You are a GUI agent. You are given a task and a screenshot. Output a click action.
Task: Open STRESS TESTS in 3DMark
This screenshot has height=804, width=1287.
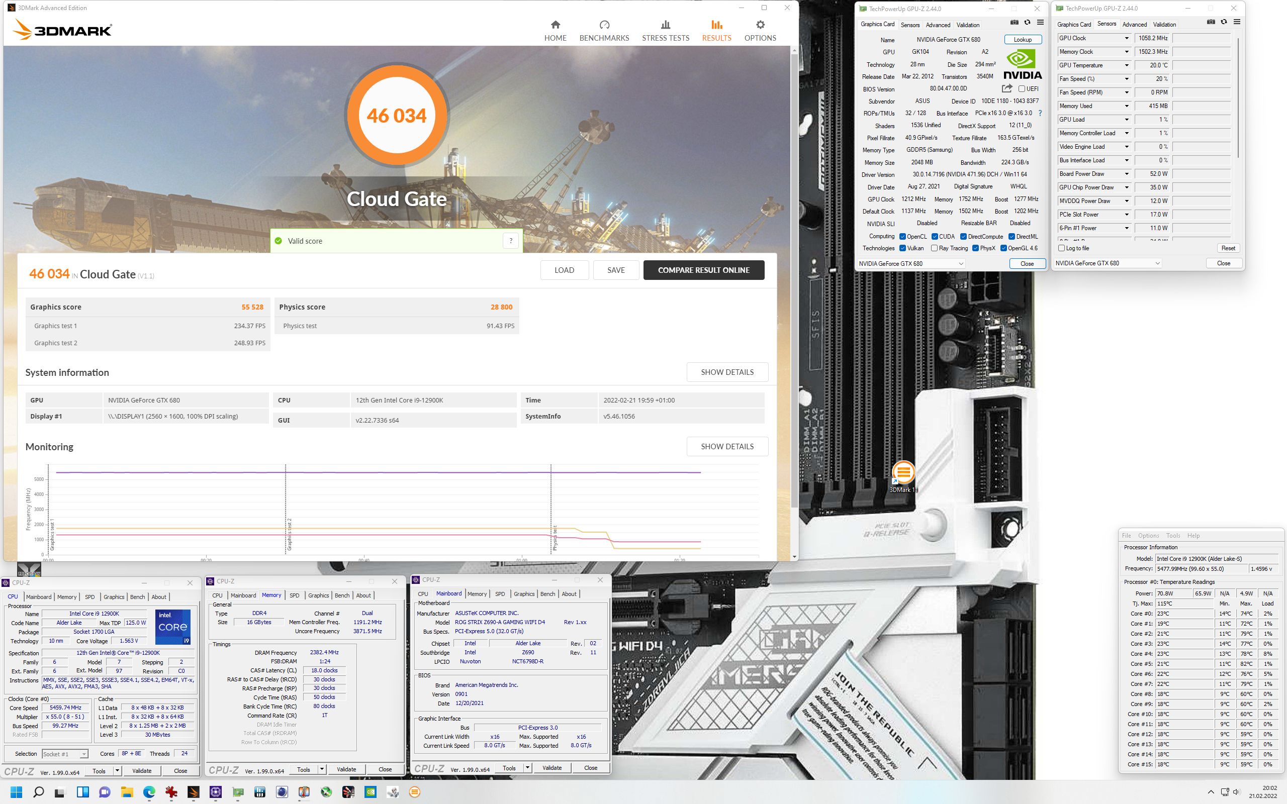(665, 31)
